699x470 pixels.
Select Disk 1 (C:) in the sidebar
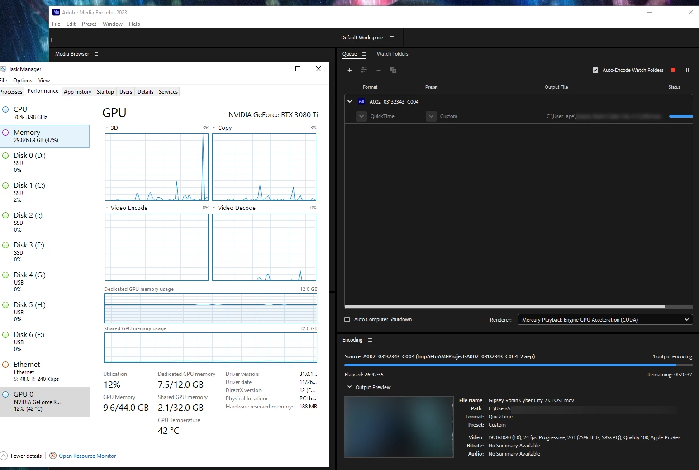pyautogui.click(x=45, y=193)
